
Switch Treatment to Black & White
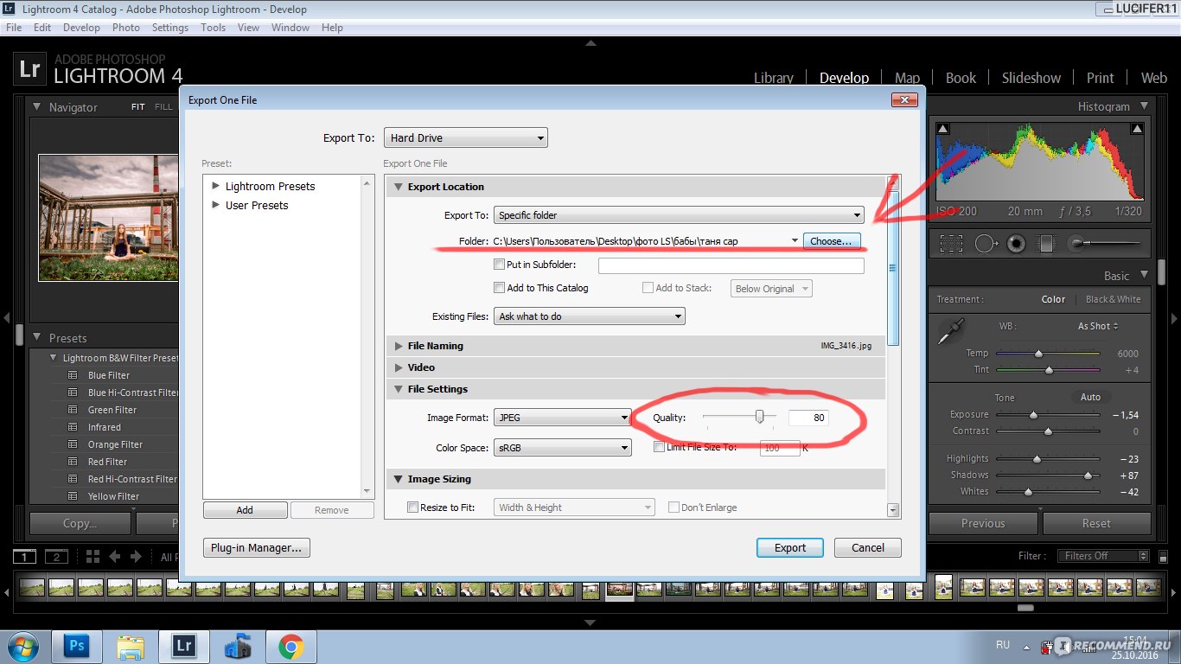click(x=1113, y=299)
